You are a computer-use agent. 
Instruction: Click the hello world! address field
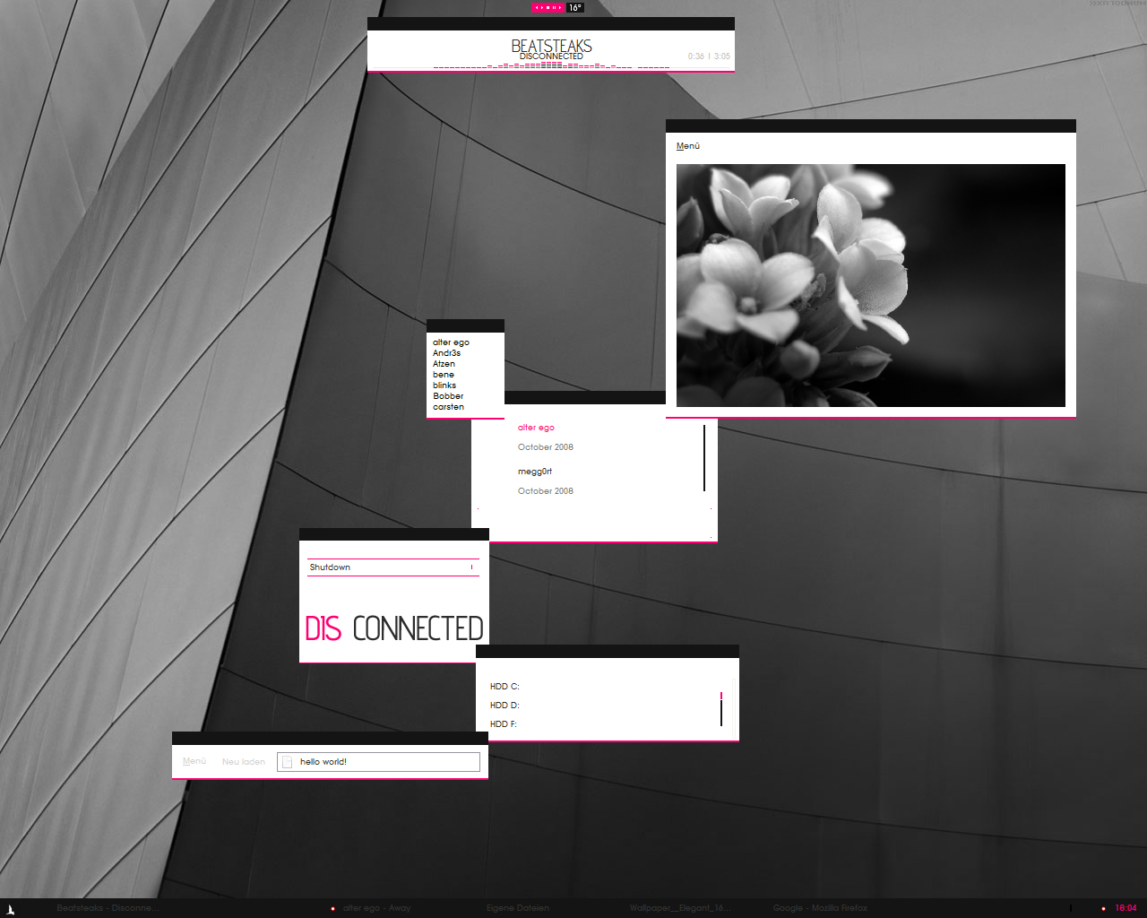point(385,762)
